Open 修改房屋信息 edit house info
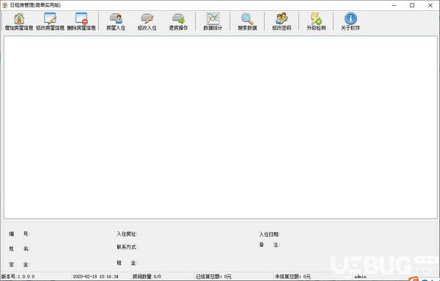Screen dimensions: 440x281 (50, 21)
